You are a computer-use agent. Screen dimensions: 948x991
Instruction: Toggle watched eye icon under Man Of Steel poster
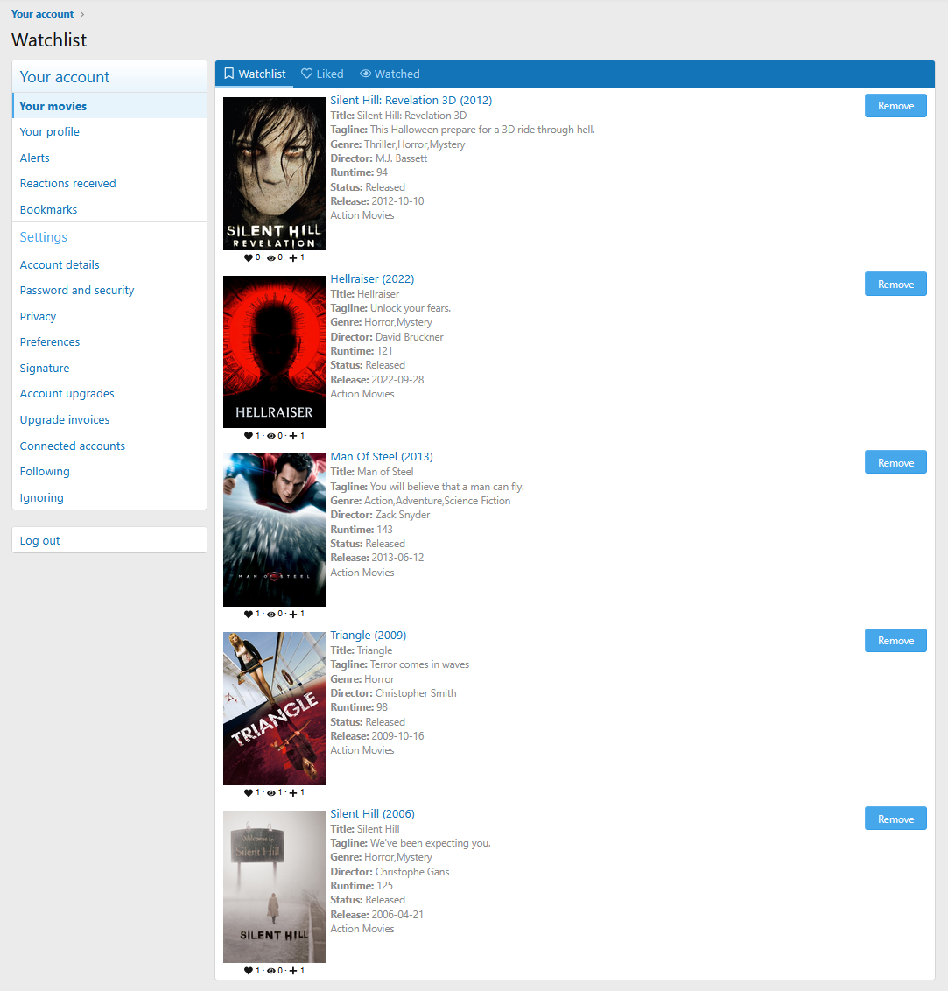pos(271,615)
